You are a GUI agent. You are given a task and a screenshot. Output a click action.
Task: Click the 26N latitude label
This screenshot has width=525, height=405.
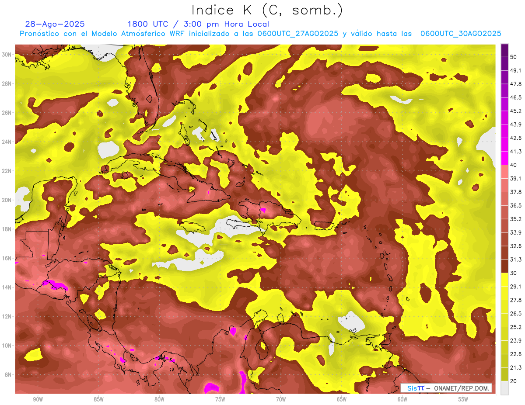pyautogui.click(x=6, y=113)
